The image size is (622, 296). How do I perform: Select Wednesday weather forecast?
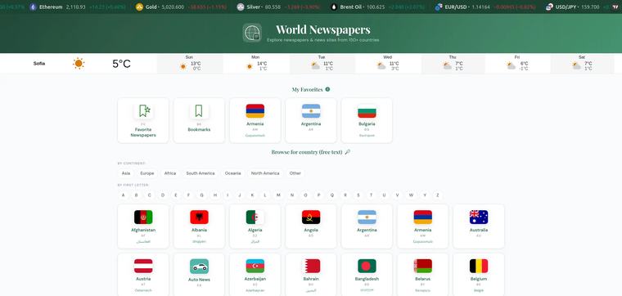(x=388, y=64)
